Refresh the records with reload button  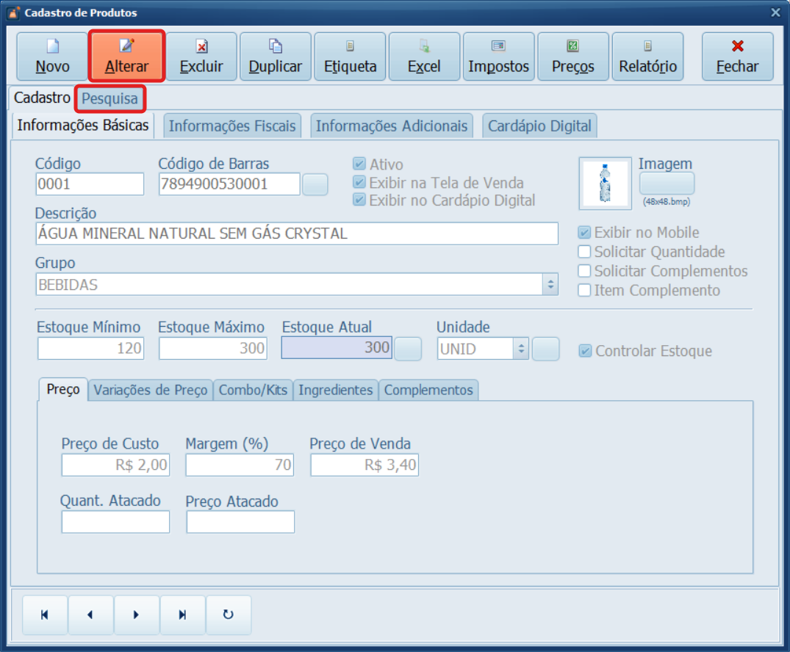pyautogui.click(x=228, y=615)
